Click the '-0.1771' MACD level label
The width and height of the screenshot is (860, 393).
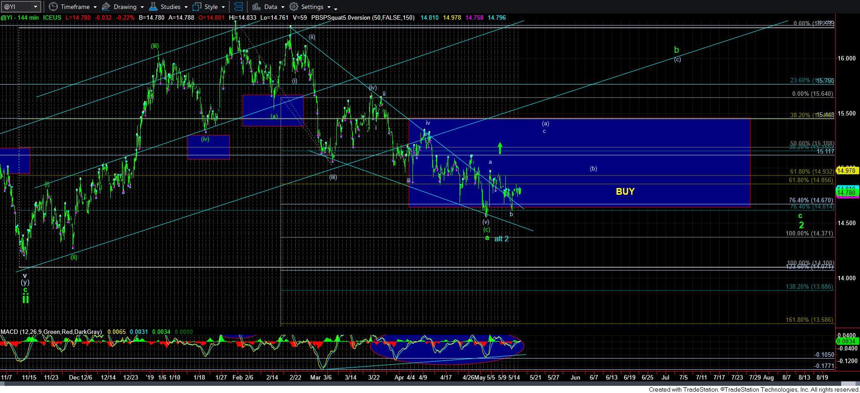click(x=824, y=366)
